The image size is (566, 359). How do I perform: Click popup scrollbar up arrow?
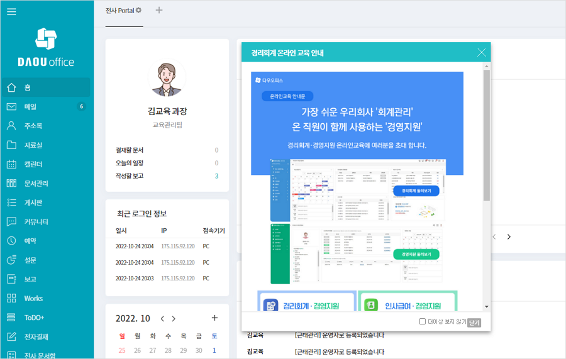click(487, 67)
